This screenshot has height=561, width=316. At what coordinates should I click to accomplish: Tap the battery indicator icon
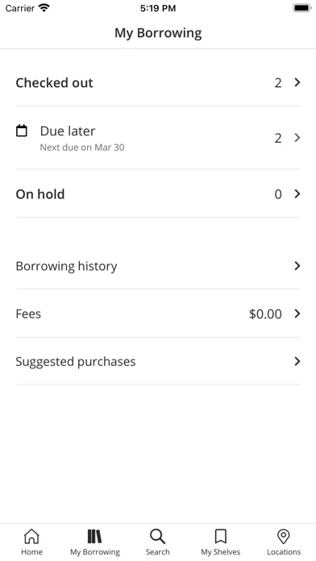(302, 7)
